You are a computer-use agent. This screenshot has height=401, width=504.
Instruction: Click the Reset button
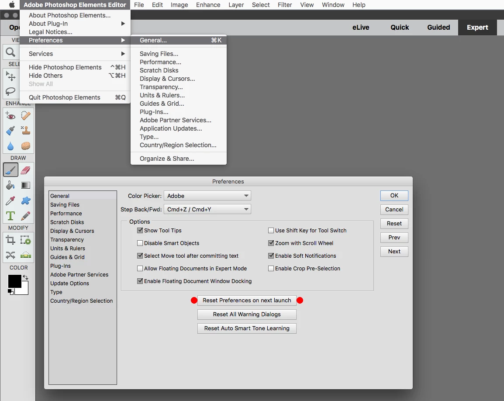click(x=394, y=224)
